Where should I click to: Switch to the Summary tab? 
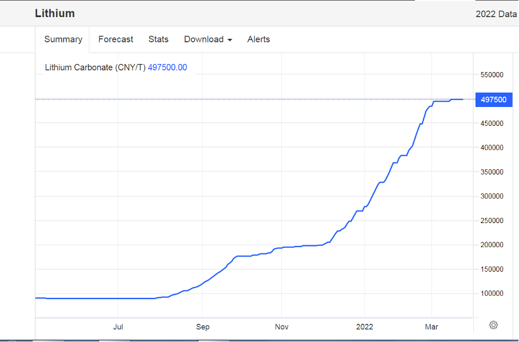coord(63,39)
